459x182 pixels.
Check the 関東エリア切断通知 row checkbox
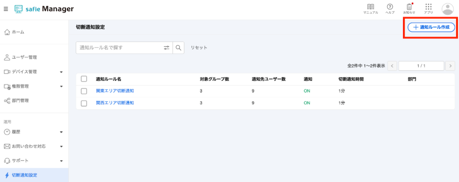(x=84, y=91)
